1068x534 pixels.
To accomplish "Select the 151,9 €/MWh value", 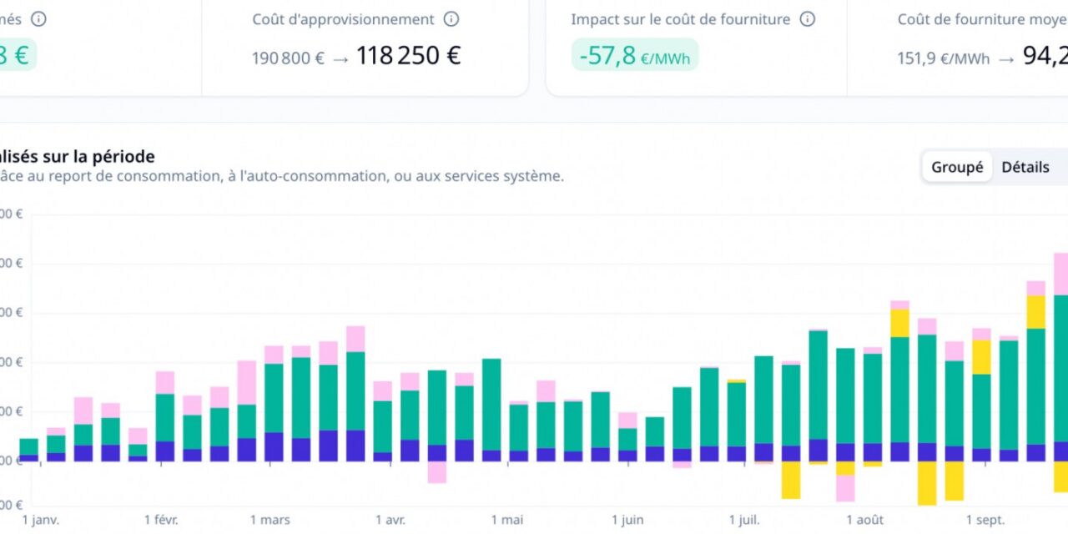I will click(x=944, y=59).
